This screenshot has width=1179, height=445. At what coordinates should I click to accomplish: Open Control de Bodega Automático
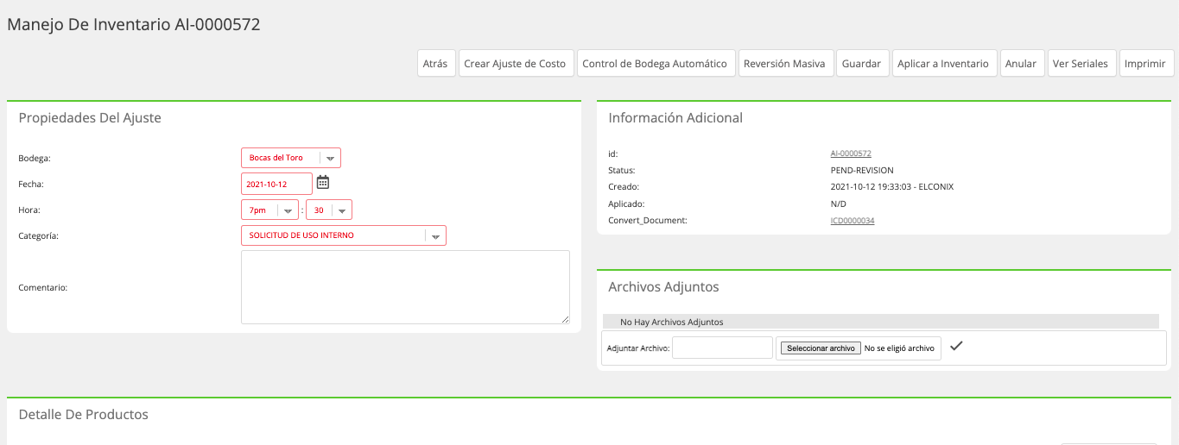pos(656,64)
